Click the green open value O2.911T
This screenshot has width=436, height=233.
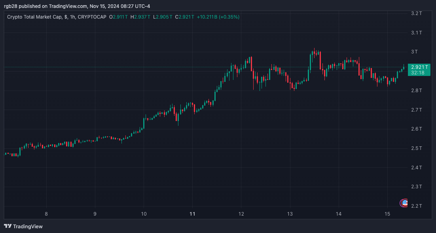point(119,17)
